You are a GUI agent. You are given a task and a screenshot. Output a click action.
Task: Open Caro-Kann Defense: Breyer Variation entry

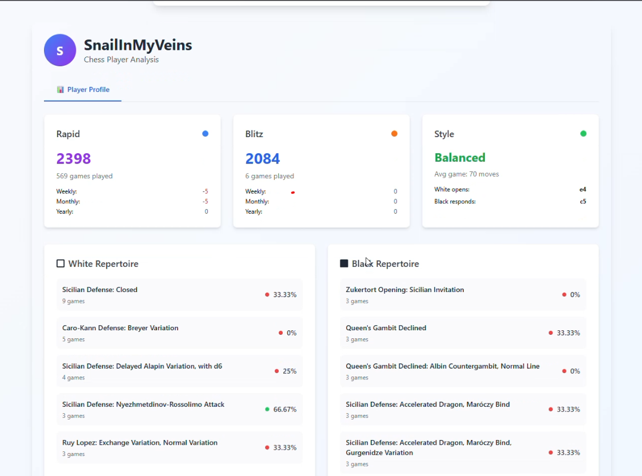pyautogui.click(x=179, y=333)
